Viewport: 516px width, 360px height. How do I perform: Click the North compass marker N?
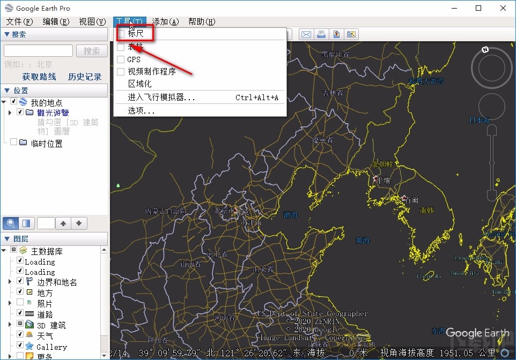pos(485,50)
